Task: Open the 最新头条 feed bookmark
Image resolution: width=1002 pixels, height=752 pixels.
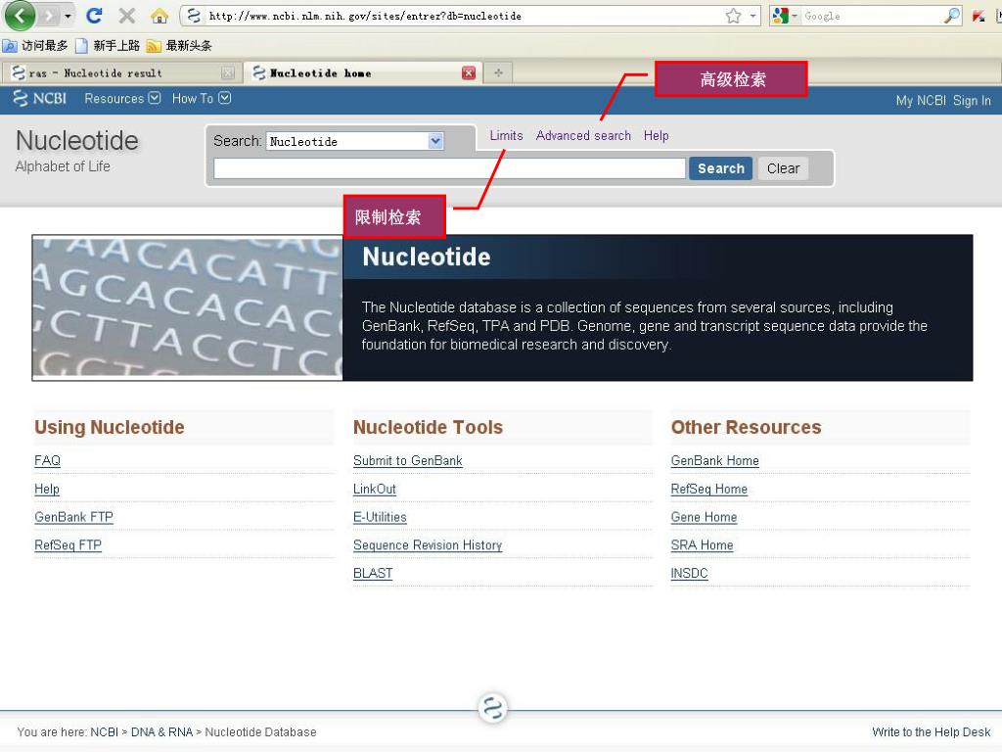Action: click(x=180, y=45)
